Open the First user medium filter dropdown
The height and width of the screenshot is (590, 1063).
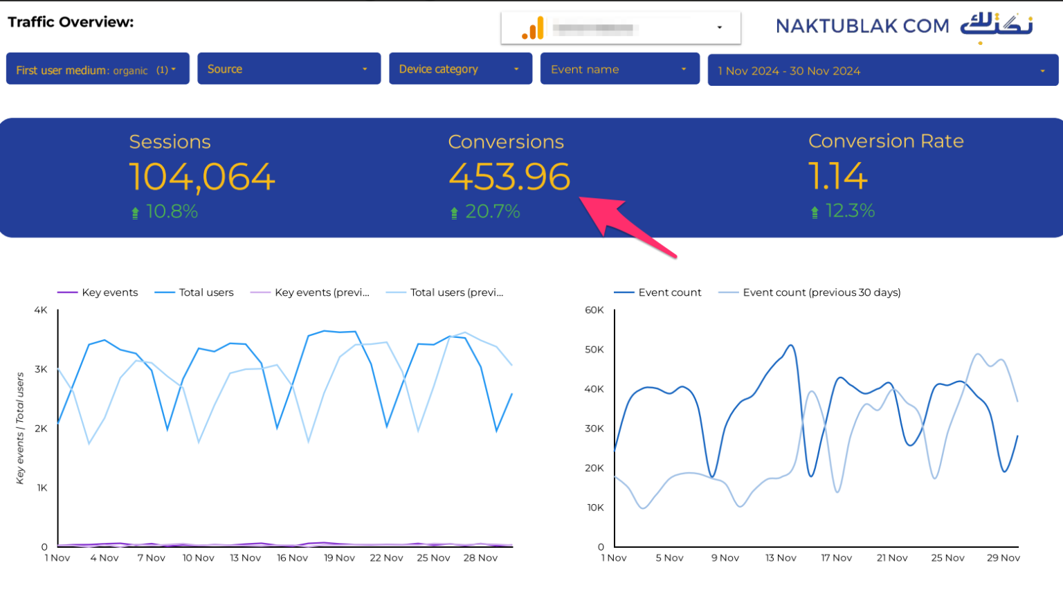98,69
